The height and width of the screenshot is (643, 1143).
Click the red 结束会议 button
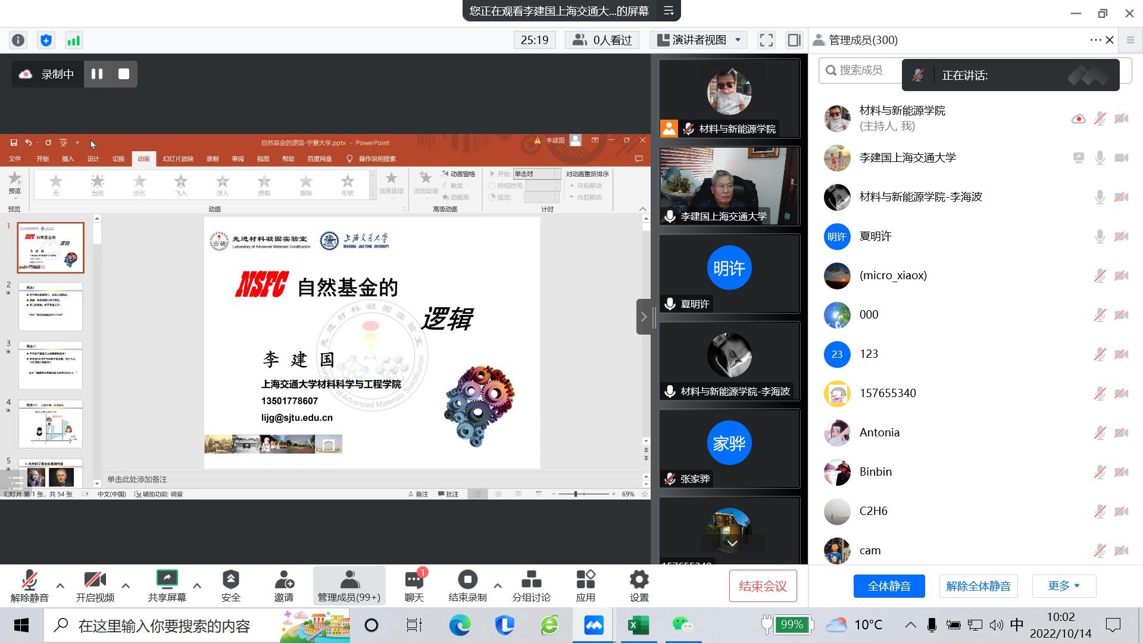coord(763,586)
